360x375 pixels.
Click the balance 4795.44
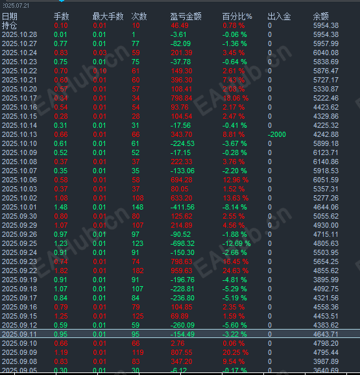point(326,353)
